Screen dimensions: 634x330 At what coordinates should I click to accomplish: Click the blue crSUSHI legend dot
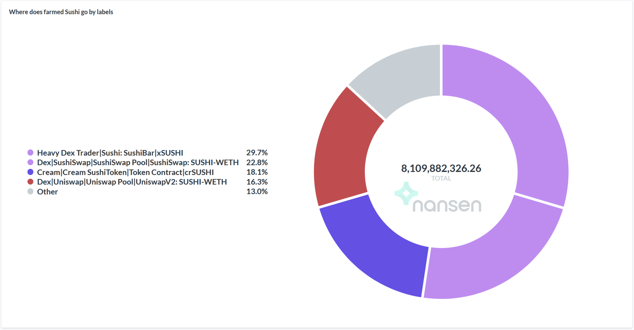30,172
